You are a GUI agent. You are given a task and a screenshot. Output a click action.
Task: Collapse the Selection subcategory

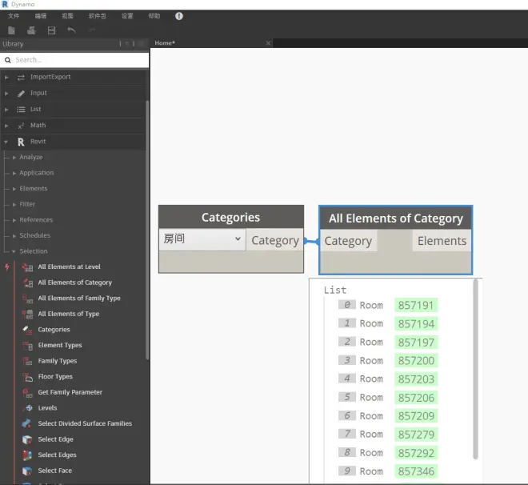pos(14,251)
